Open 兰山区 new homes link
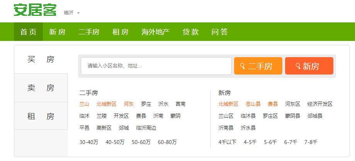The height and width of the screenshot is (161, 355). (226, 116)
